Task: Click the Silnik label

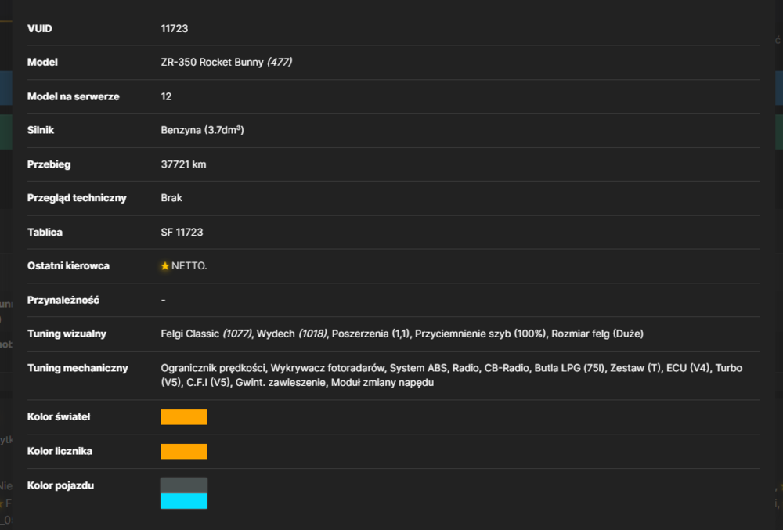Action: (41, 130)
